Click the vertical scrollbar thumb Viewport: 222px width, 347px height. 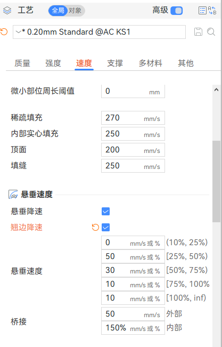[217, 181]
